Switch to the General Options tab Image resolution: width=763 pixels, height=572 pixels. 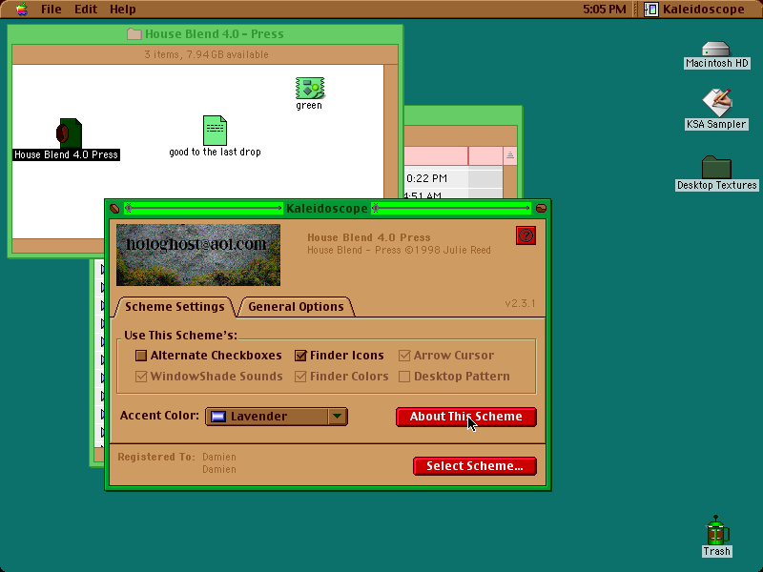(x=296, y=307)
